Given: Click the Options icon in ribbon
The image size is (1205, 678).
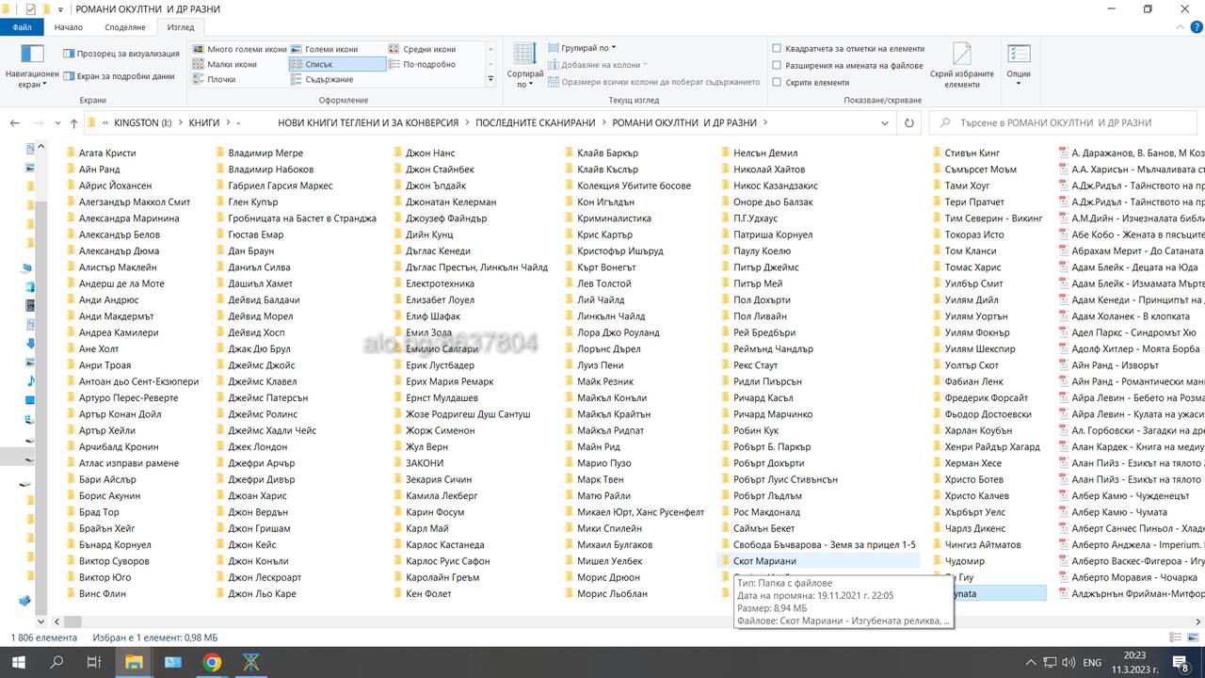Looking at the screenshot, I should (1019, 64).
